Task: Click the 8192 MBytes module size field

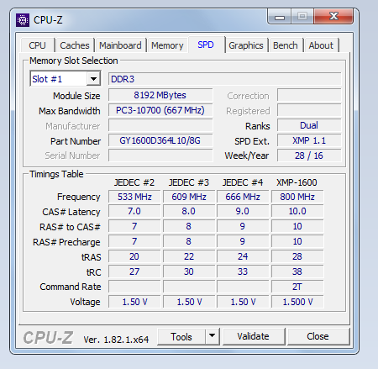Action: click(x=160, y=95)
